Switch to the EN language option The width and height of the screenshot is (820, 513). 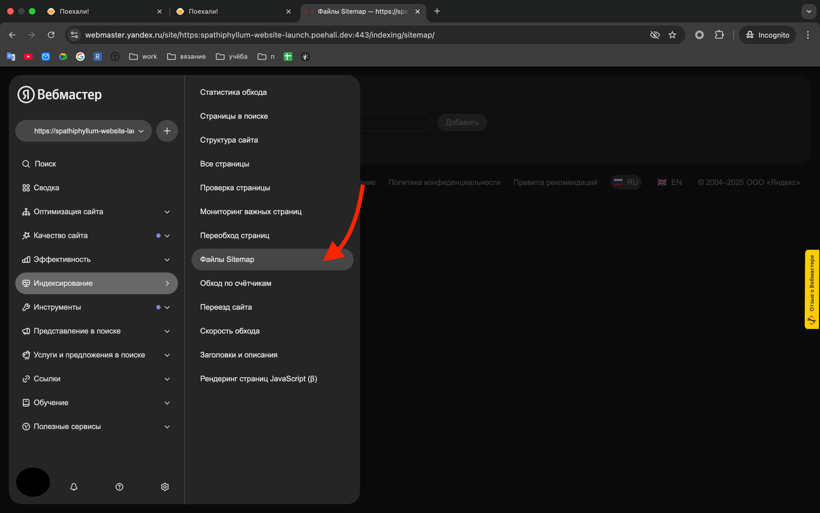[670, 182]
